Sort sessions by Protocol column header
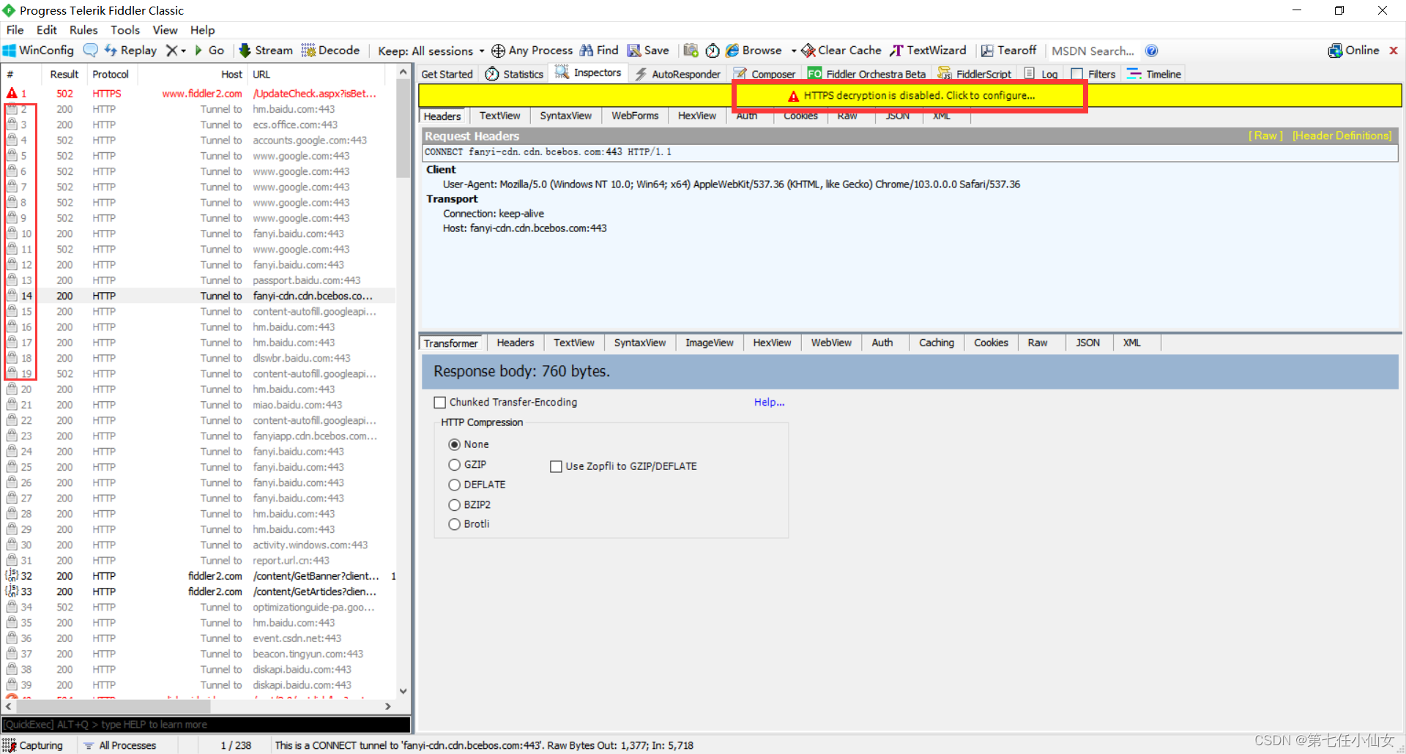This screenshot has width=1406, height=754. point(111,74)
